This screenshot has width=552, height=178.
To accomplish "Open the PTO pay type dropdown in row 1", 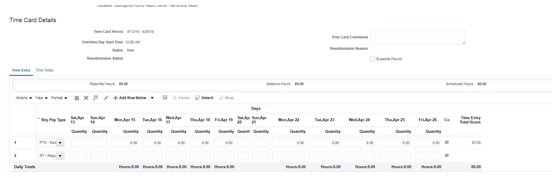I will 60,143.
